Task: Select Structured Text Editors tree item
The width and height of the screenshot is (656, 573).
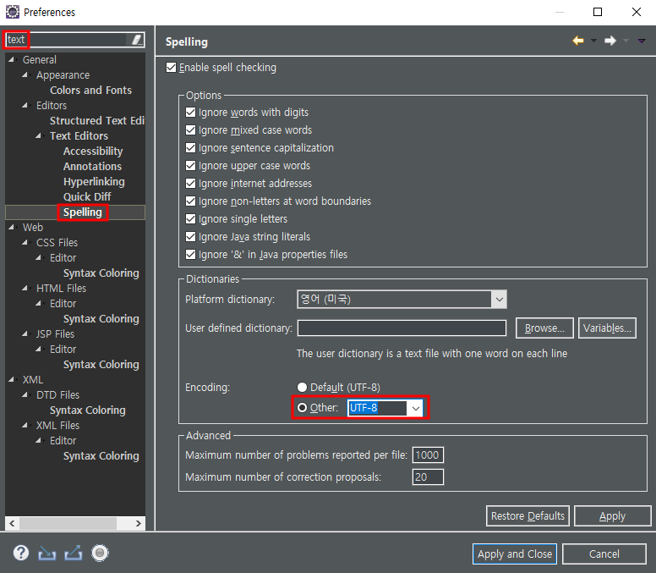Action: tap(97, 121)
